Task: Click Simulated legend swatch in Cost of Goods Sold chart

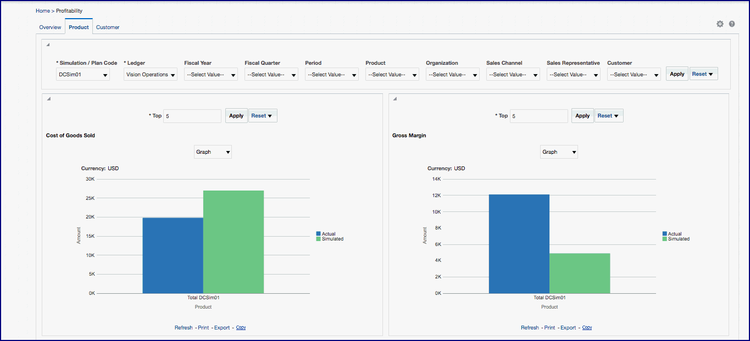Action: tap(319, 239)
